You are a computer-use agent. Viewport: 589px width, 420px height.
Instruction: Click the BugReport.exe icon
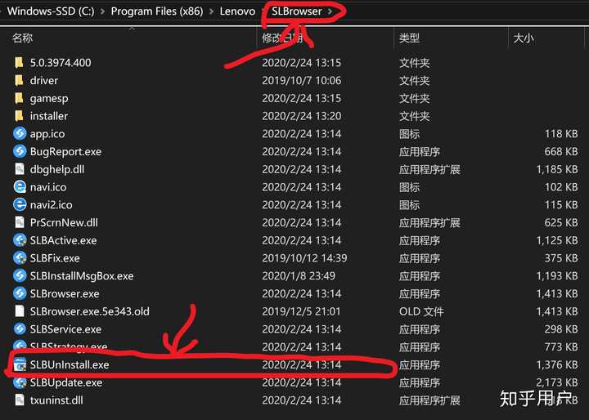(20, 151)
